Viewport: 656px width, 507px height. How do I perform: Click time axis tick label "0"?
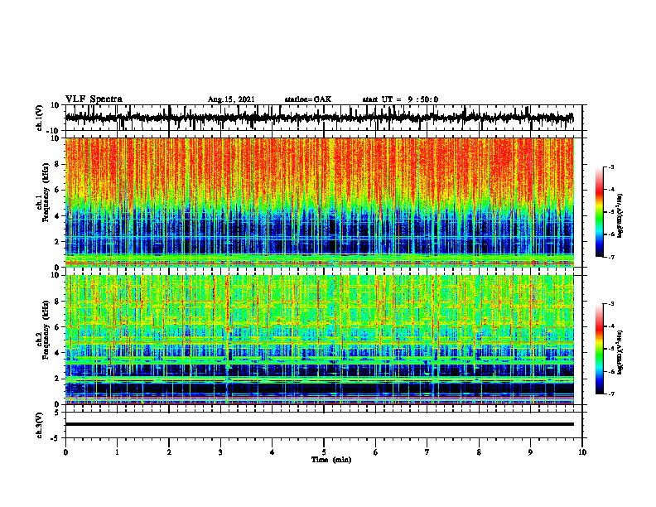tap(65, 452)
